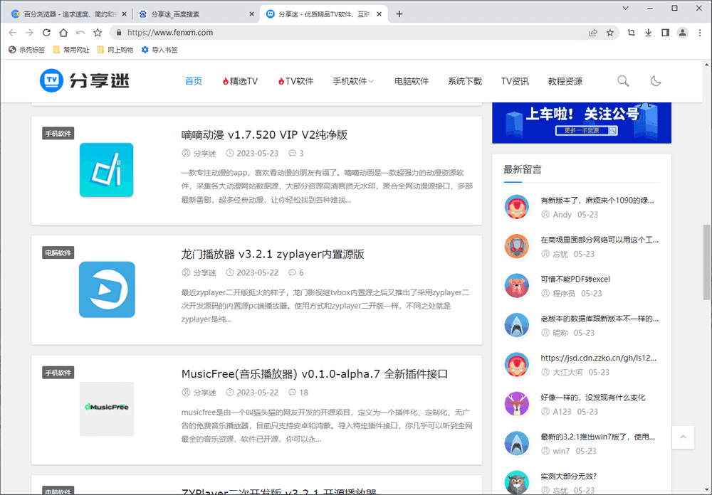Open the 电脑软件 menu item
Screen dimensions: 712x495
(411, 80)
